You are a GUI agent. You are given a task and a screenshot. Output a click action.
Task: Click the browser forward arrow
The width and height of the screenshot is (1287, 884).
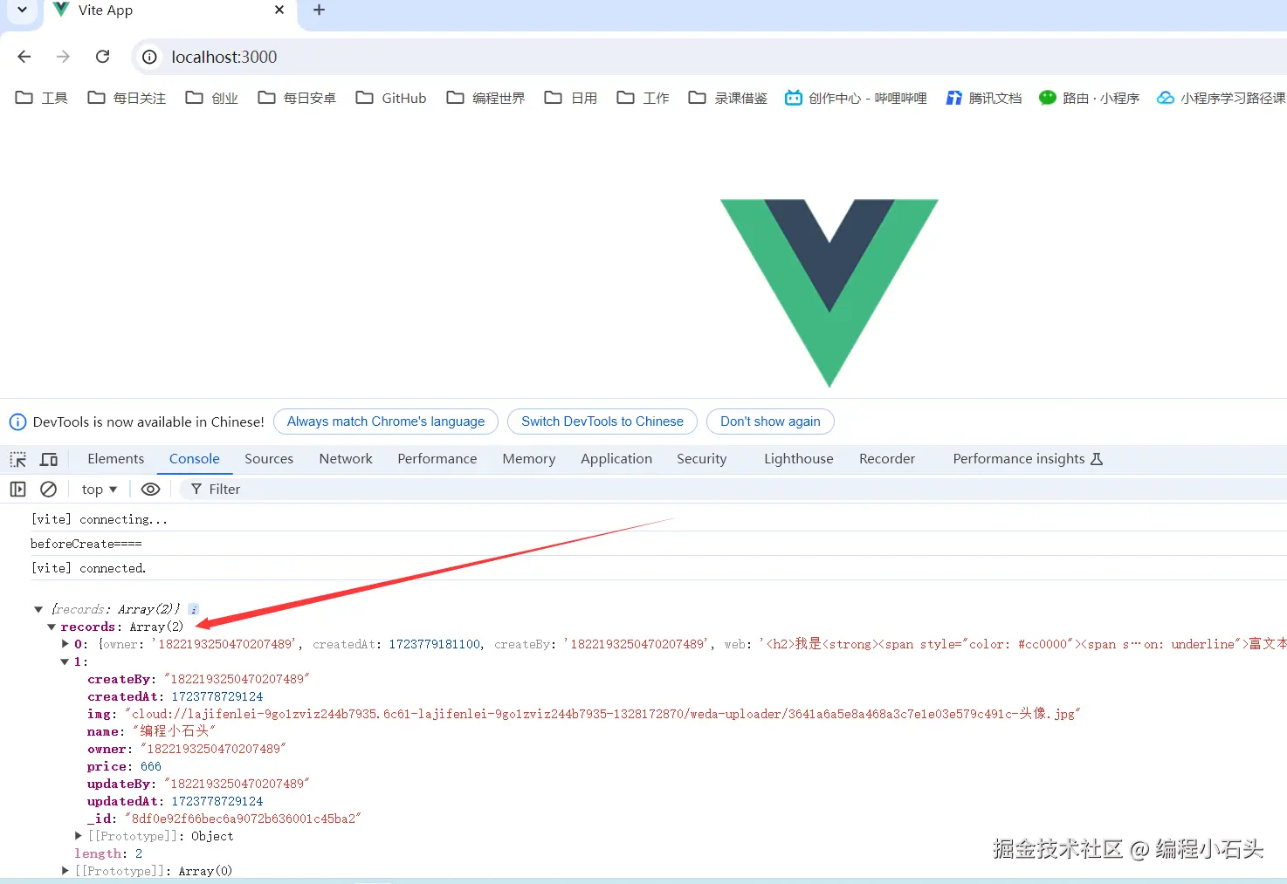pyautogui.click(x=63, y=57)
